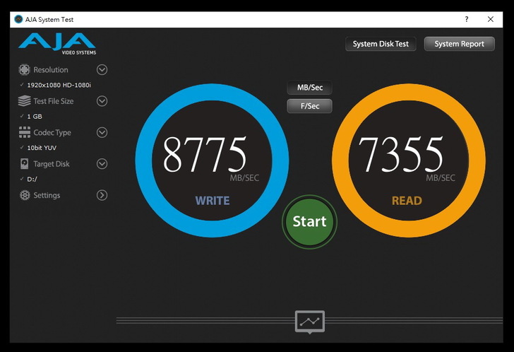Click the Codec Type label

coord(52,133)
